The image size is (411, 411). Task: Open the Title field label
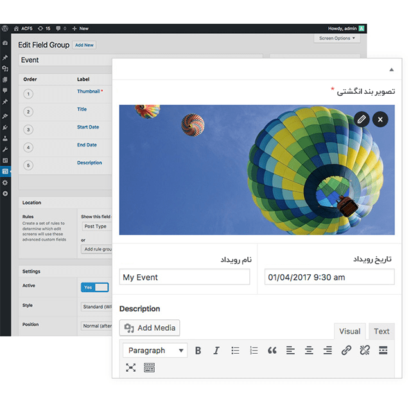tap(82, 109)
